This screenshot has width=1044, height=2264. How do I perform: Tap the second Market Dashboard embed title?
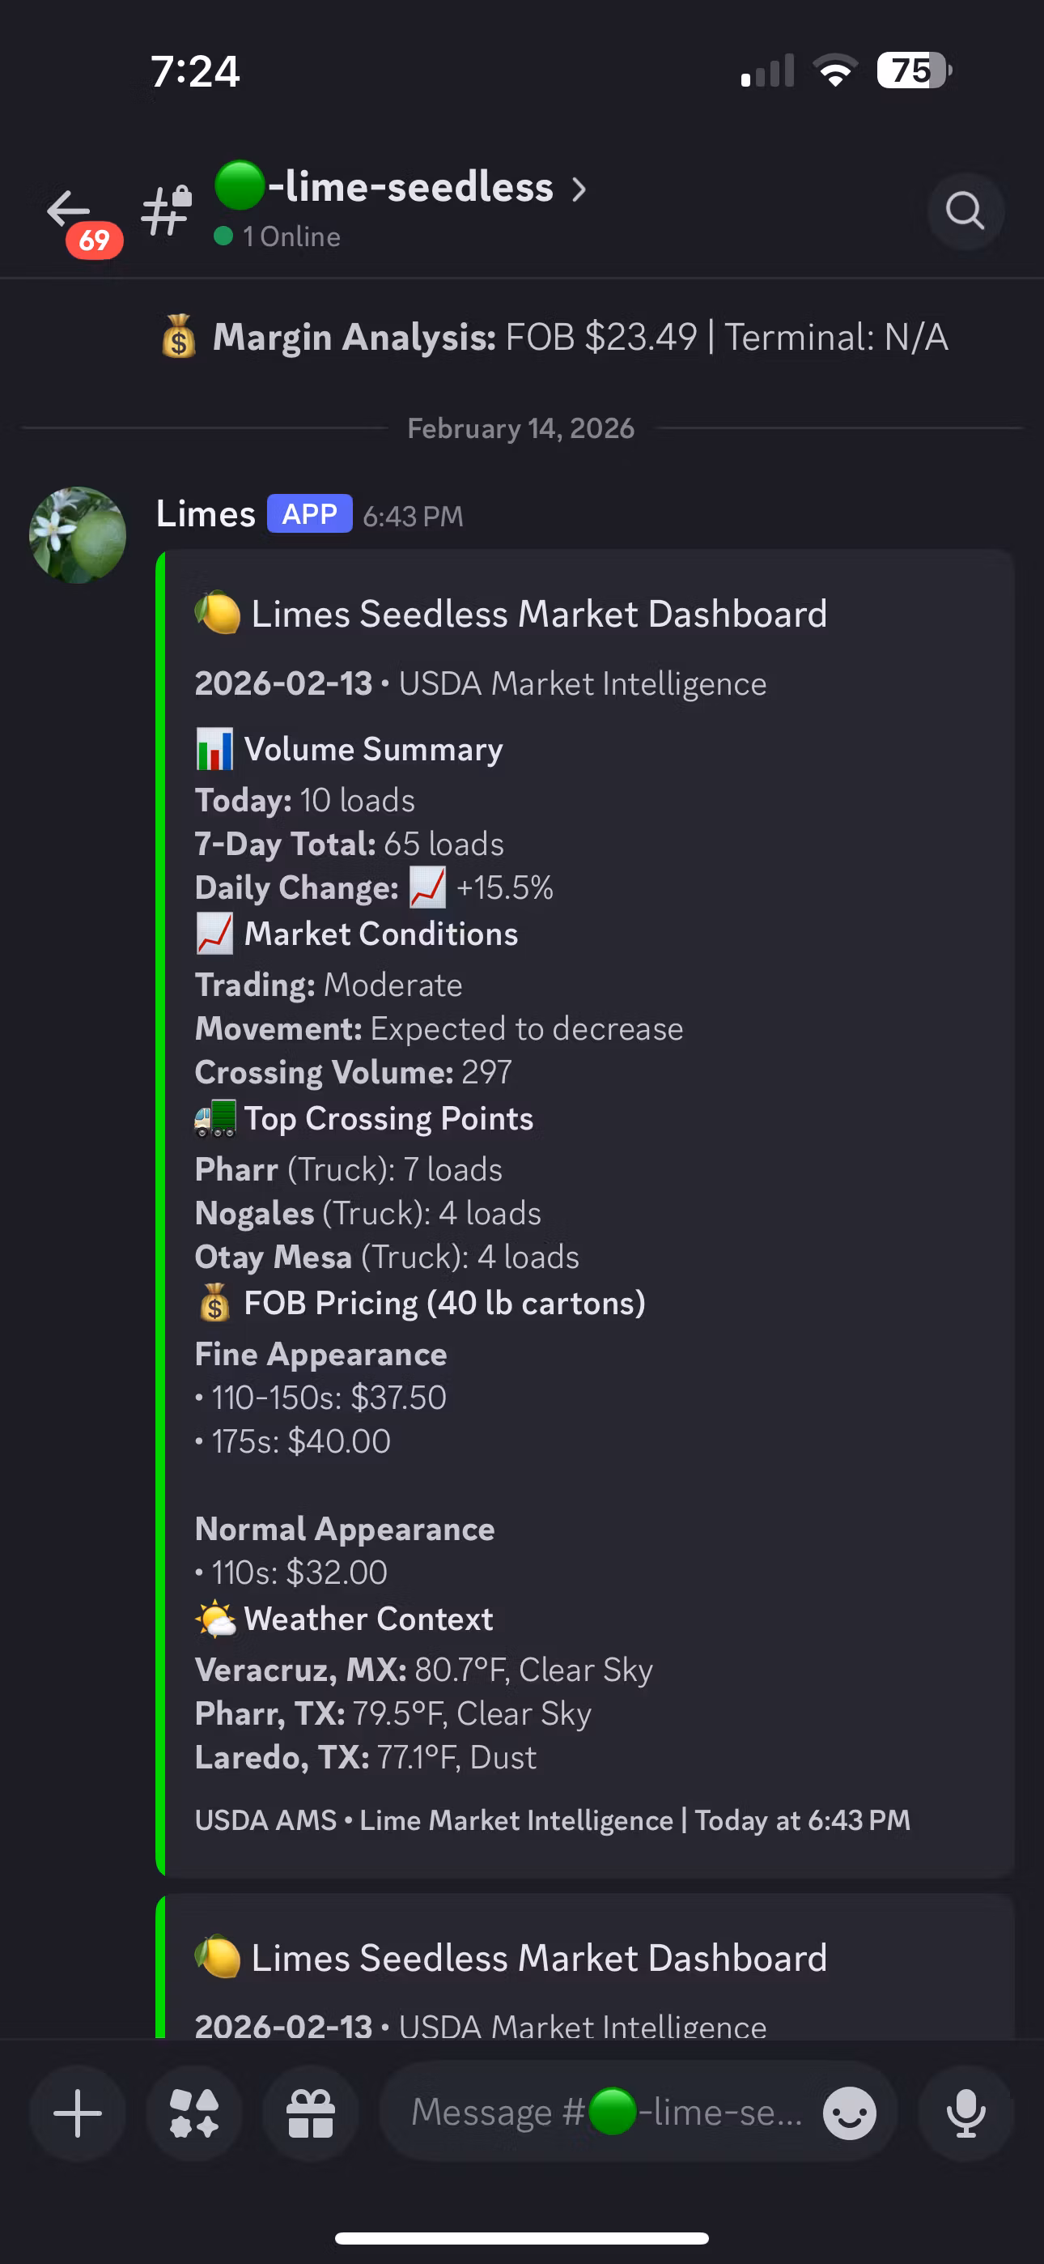click(539, 1958)
